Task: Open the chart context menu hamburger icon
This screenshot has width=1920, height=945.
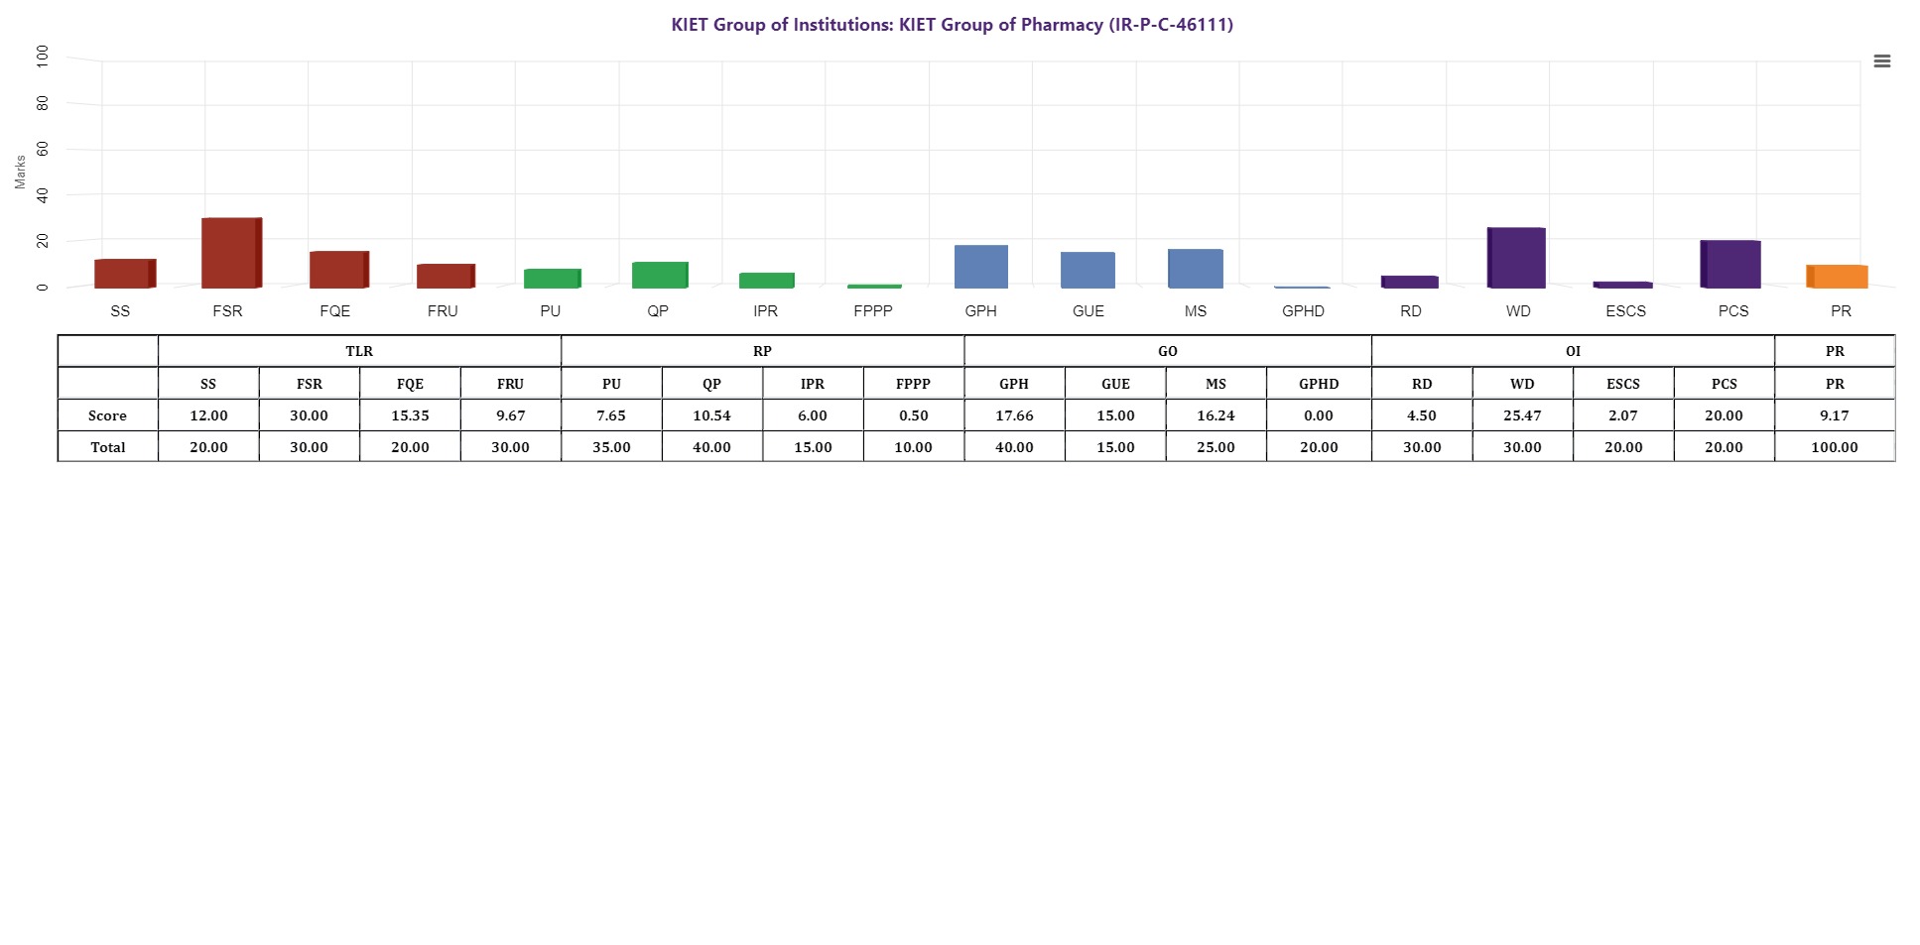Action: (1881, 61)
